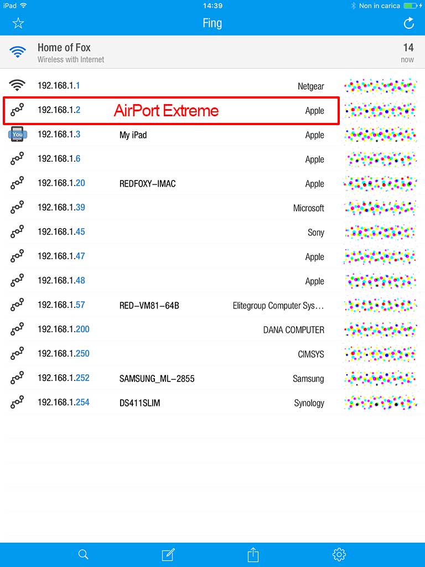Viewport: 425px width, 567px height.
Task: Tap the blue Wi-Fi icon beside Home of Fox
Action: pyautogui.click(x=17, y=52)
